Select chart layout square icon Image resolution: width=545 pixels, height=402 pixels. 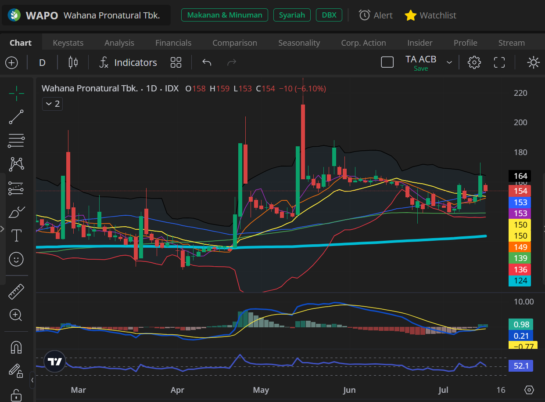coord(387,62)
